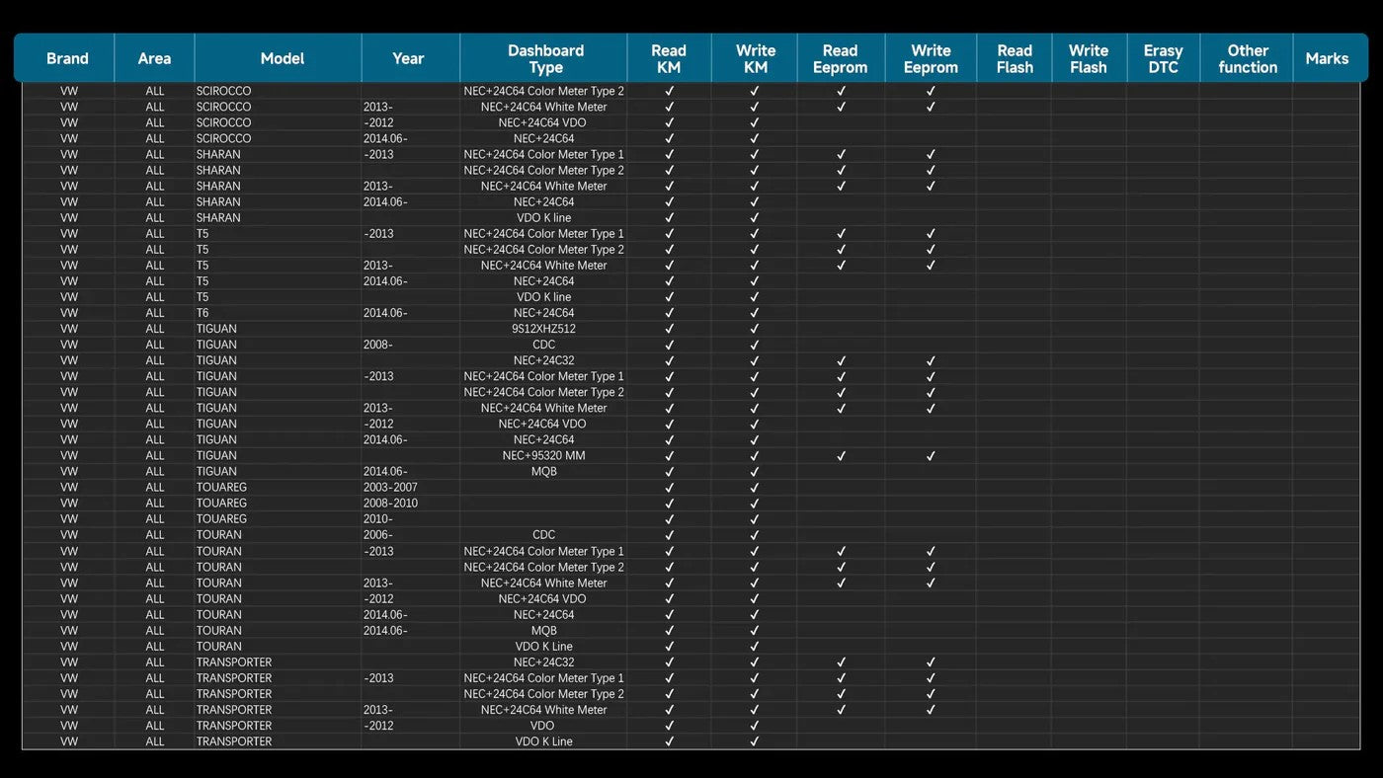Click Read KM checkmark for TOUAREG 2003-2007
The height and width of the screenshot is (778, 1383).
pyautogui.click(x=669, y=488)
